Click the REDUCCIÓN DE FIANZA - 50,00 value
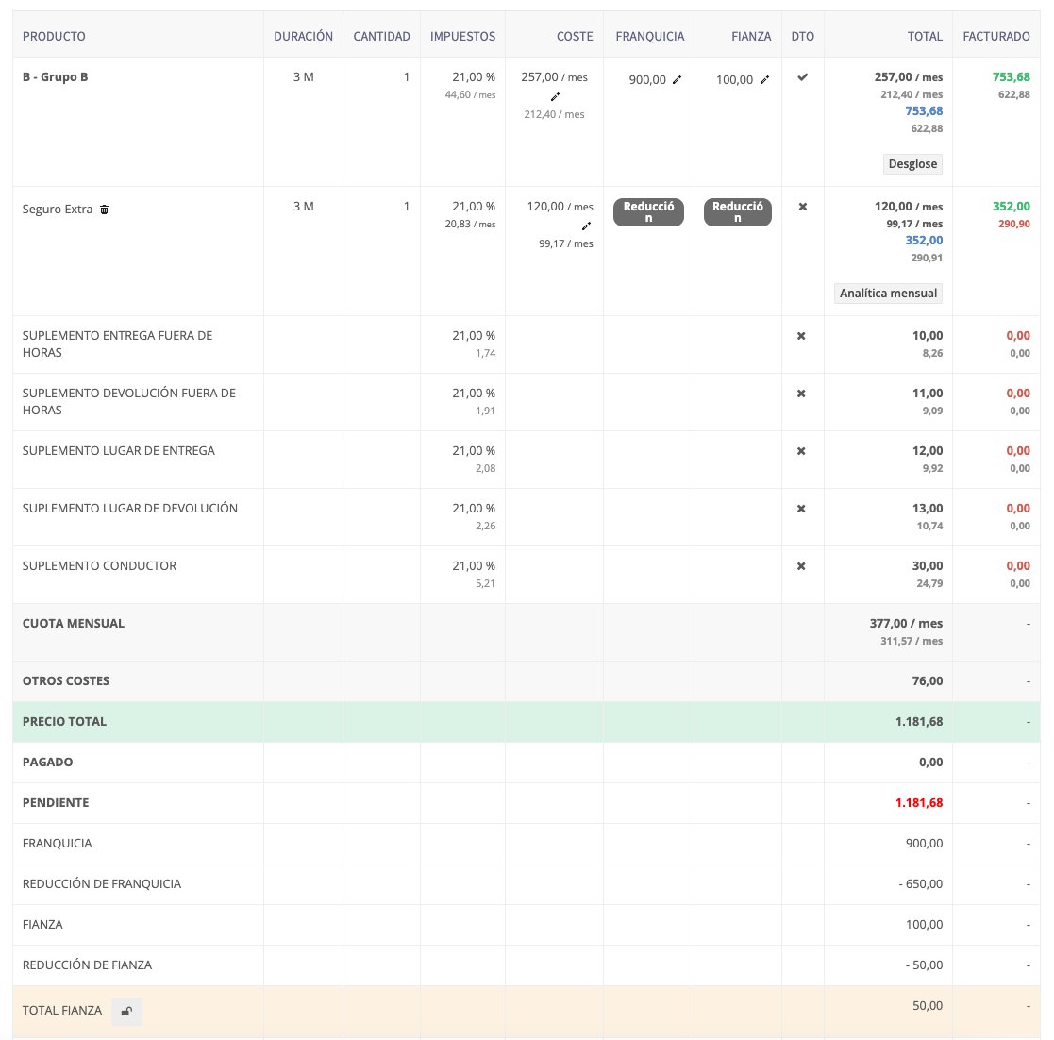 [925, 965]
